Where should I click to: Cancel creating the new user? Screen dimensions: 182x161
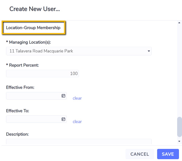point(140,154)
